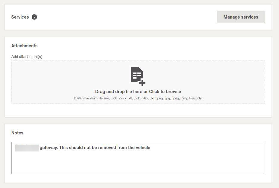Open the Manage services button
Viewport: 279px width, 188px height.
[241, 17]
